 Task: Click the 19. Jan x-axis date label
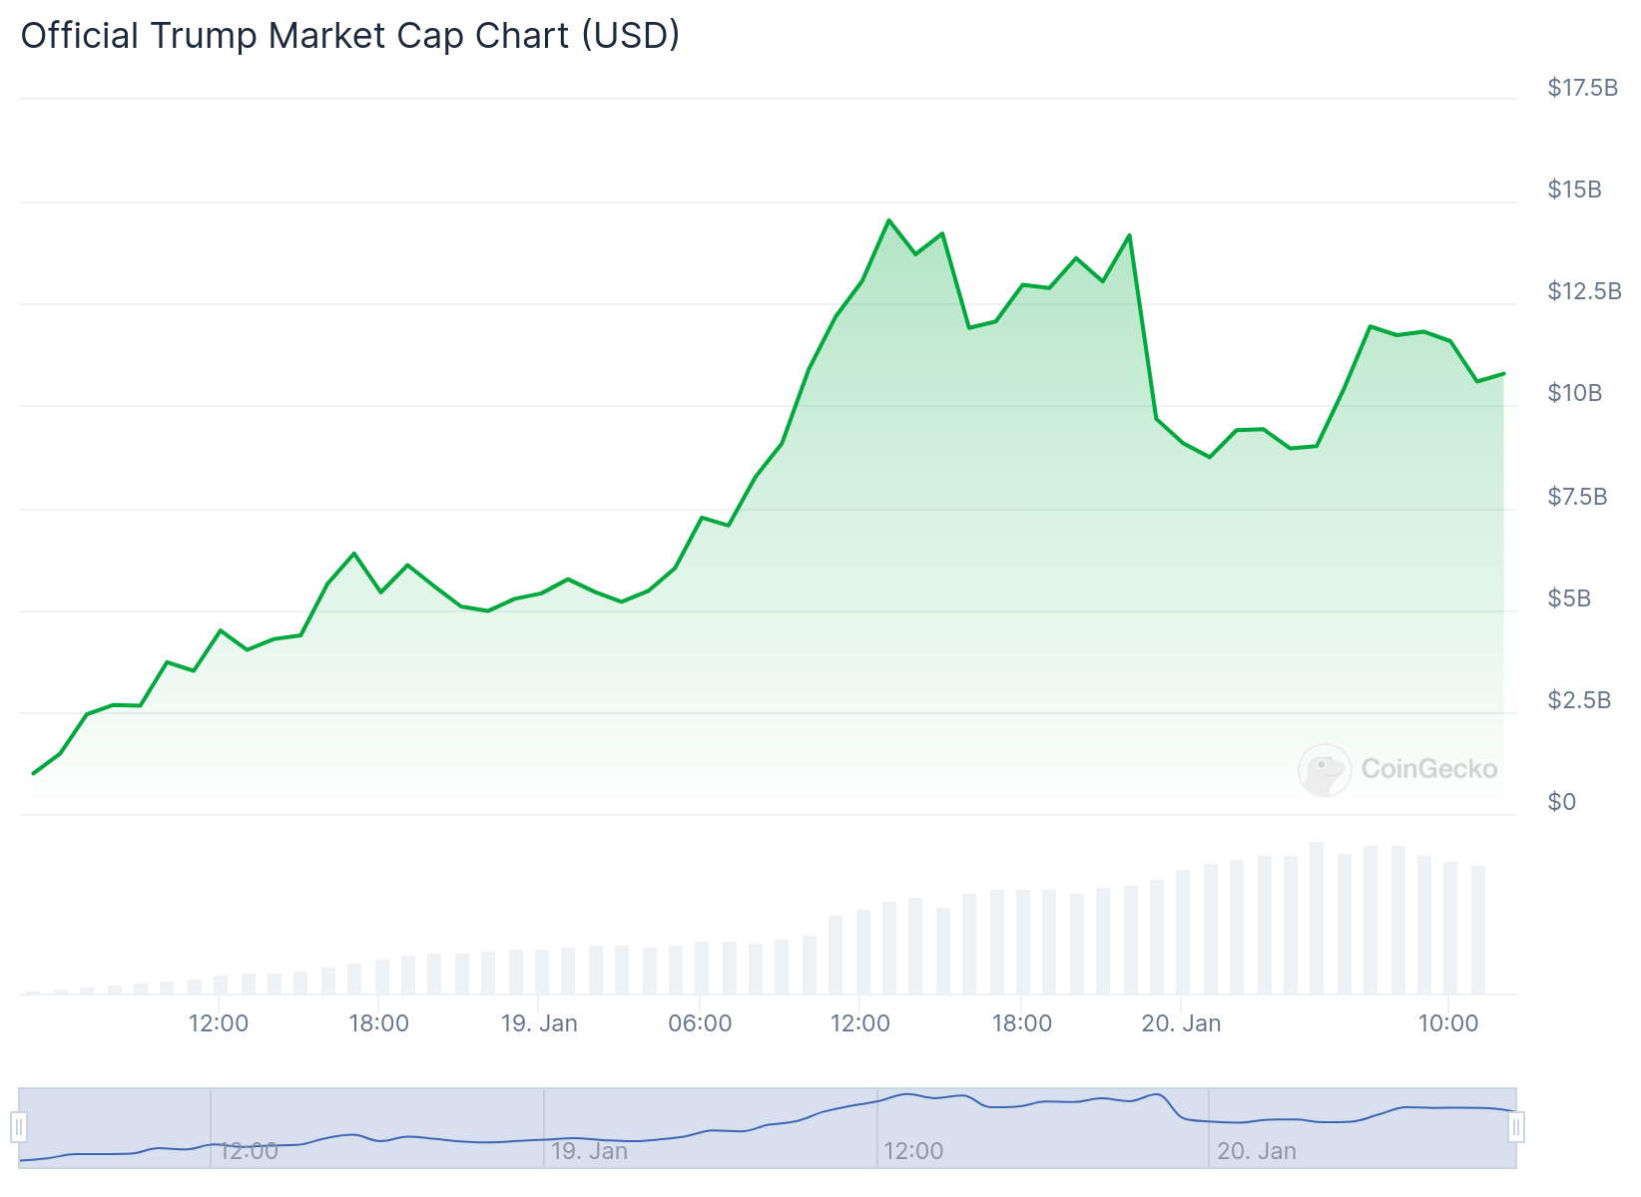click(x=539, y=1023)
